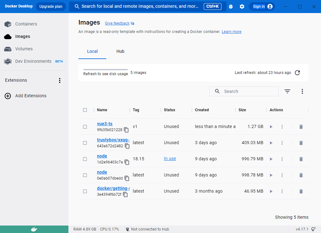Run the docker/getting-started image
Viewport: 321px width, 233px height.
[271, 191]
